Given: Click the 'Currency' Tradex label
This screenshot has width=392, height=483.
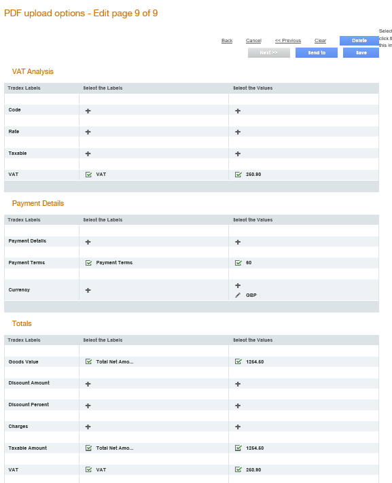Looking at the screenshot, I should (19, 290).
